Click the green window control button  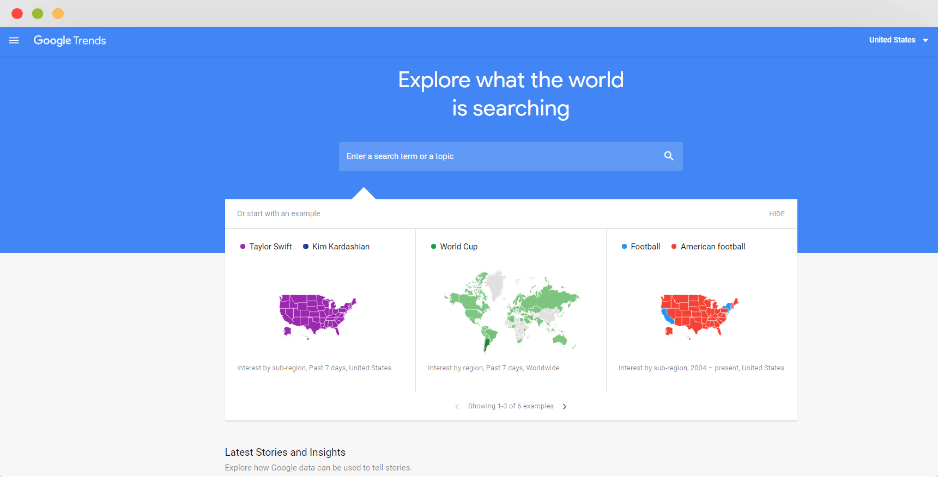click(x=38, y=14)
